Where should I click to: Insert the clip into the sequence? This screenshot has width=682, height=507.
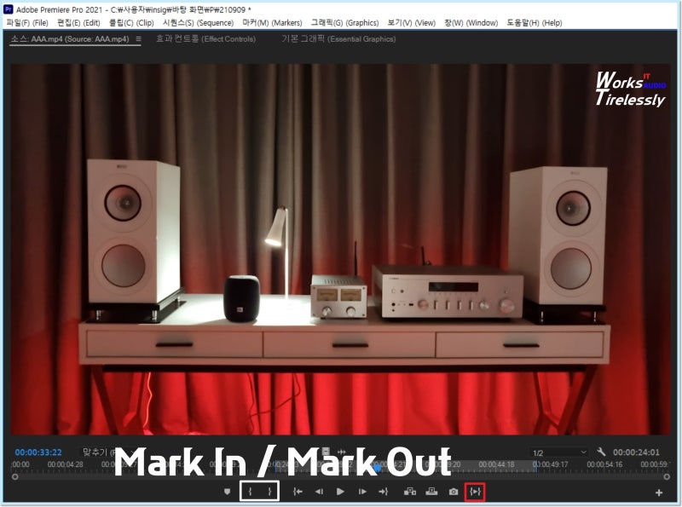click(x=410, y=492)
